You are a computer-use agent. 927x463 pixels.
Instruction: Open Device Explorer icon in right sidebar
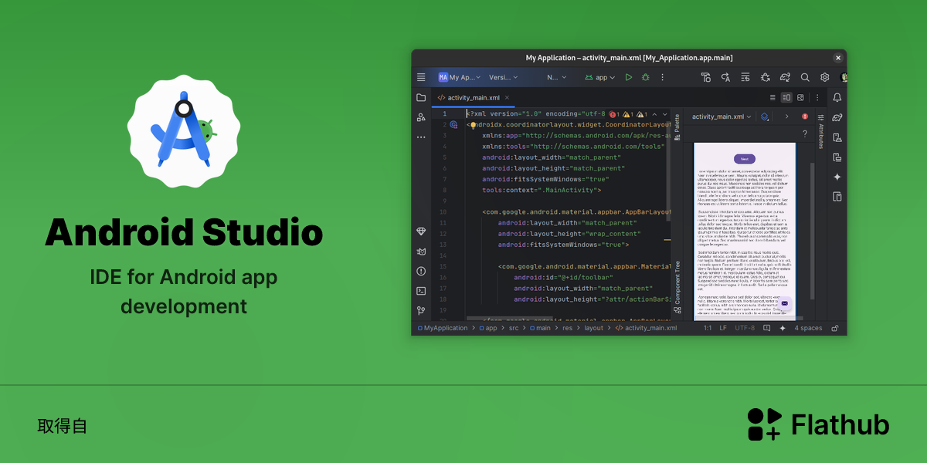point(837,197)
